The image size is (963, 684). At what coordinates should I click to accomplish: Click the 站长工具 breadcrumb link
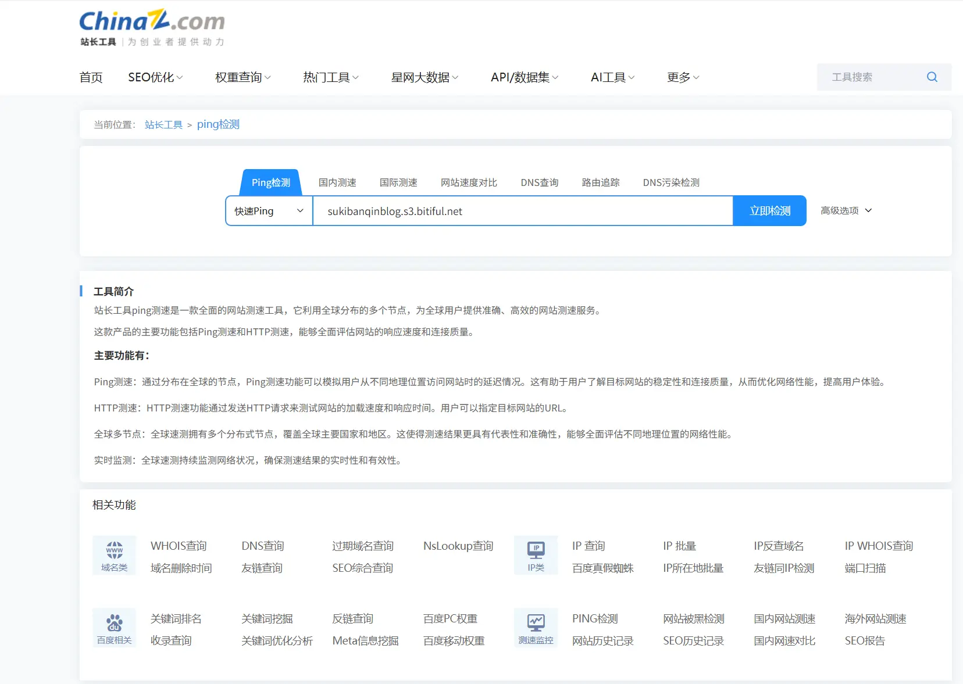pos(163,125)
